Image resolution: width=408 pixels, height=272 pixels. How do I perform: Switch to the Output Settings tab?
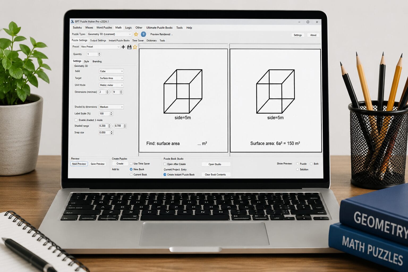click(x=98, y=41)
